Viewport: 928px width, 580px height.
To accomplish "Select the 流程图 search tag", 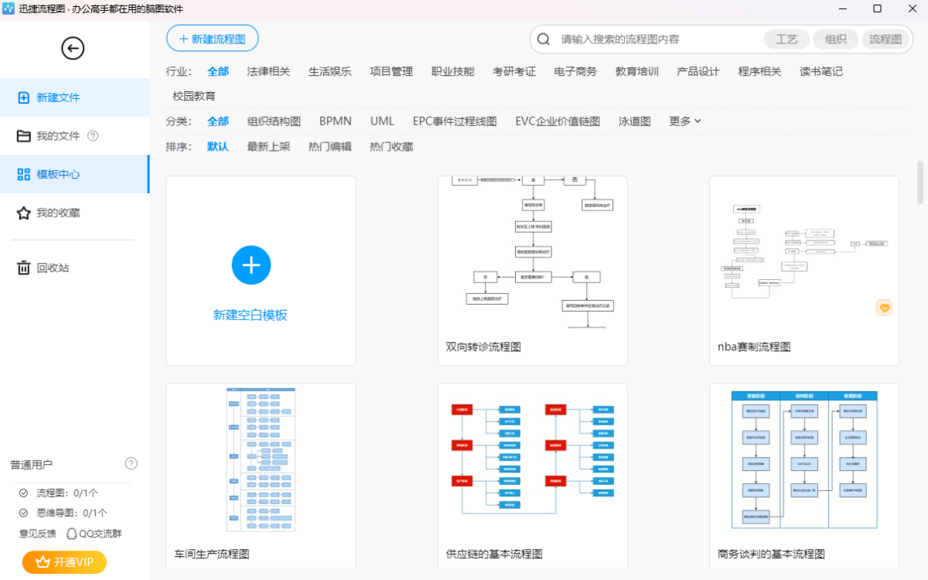I will click(887, 38).
